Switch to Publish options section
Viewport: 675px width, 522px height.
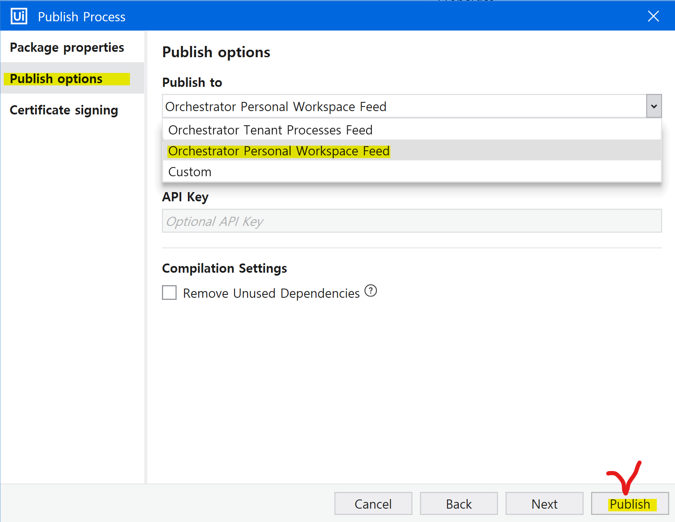(x=72, y=79)
